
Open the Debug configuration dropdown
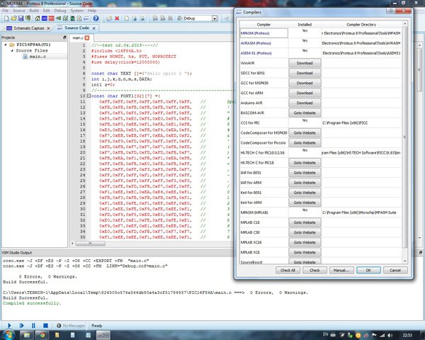coord(215,18)
